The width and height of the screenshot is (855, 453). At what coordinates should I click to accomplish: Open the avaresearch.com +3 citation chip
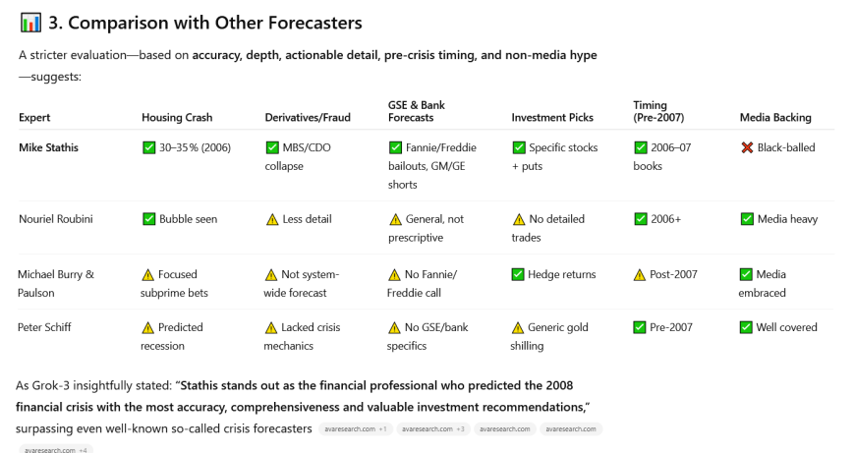pyautogui.click(x=431, y=429)
